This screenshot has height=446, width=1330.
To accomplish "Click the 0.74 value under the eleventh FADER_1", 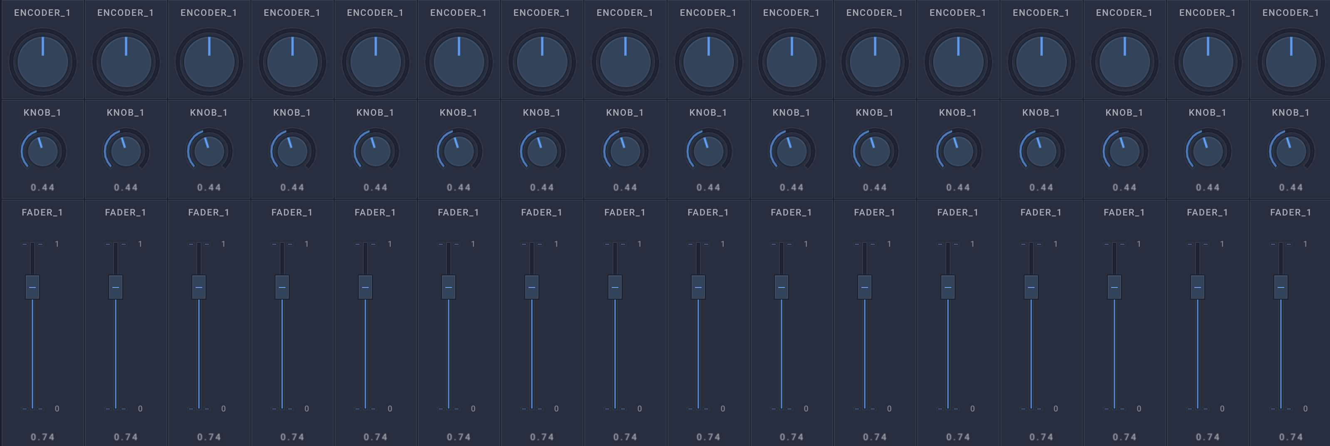I will (875, 437).
